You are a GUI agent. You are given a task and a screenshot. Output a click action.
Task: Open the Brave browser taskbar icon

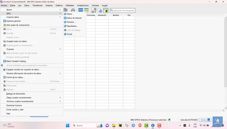pos(140,125)
